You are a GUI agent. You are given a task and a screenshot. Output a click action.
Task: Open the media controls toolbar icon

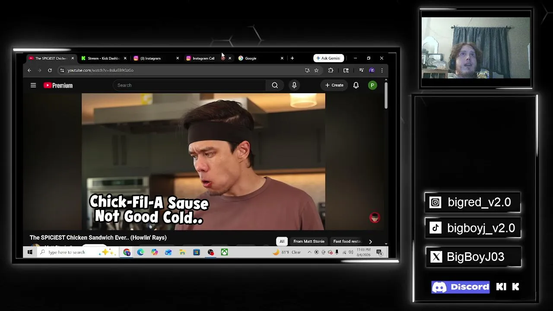pos(361,70)
